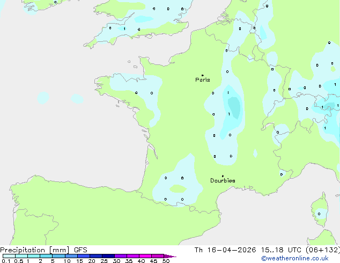Click the Paris location dot marker
This screenshot has width=340, height=263.
[x=203, y=75]
